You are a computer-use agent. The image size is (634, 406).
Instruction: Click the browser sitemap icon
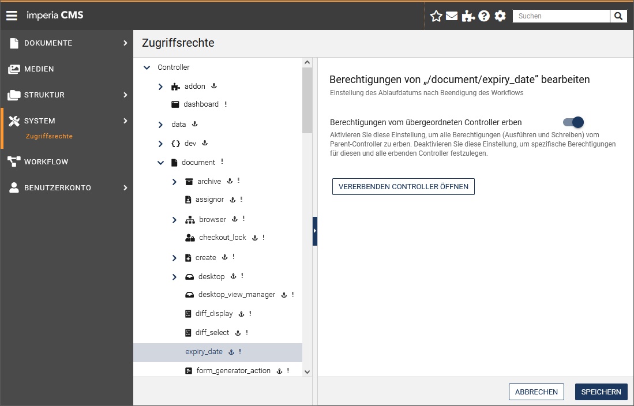tap(190, 220)
